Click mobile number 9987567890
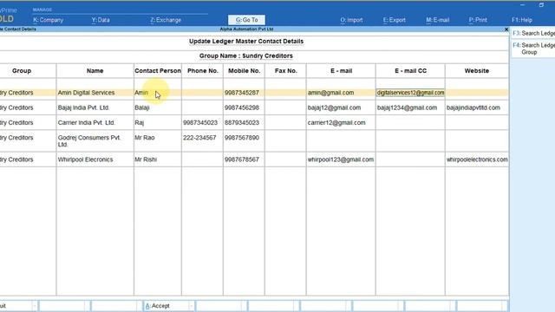 click(242, 138)
